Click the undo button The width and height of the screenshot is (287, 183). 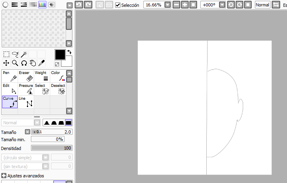79,5
